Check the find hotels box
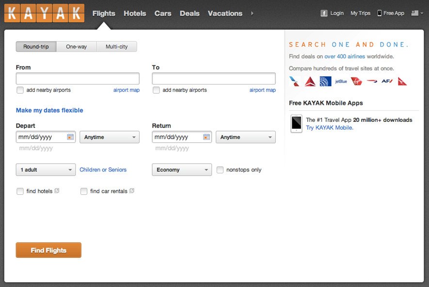 [x=20, y=191]
